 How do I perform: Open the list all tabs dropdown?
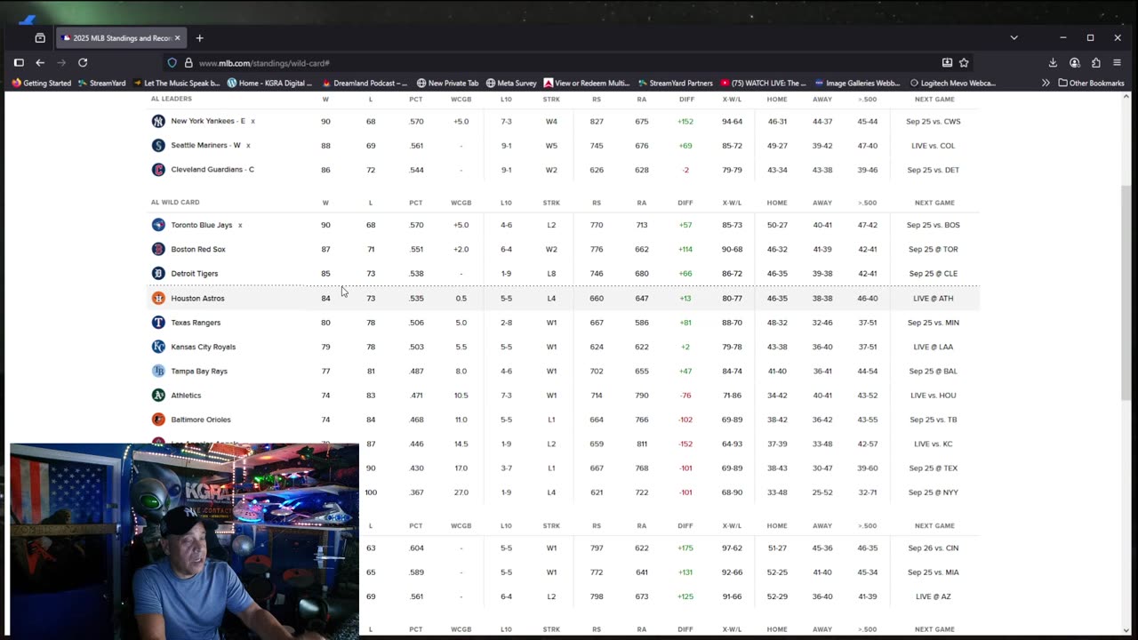point(1014,38)
